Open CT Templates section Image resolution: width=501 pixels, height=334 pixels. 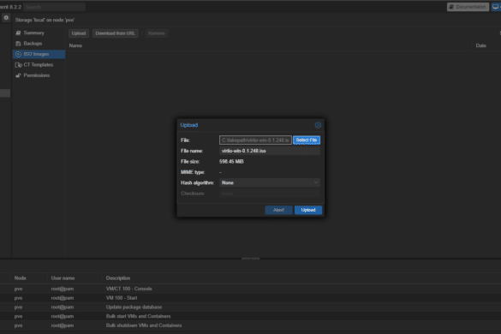pos(39,64)
